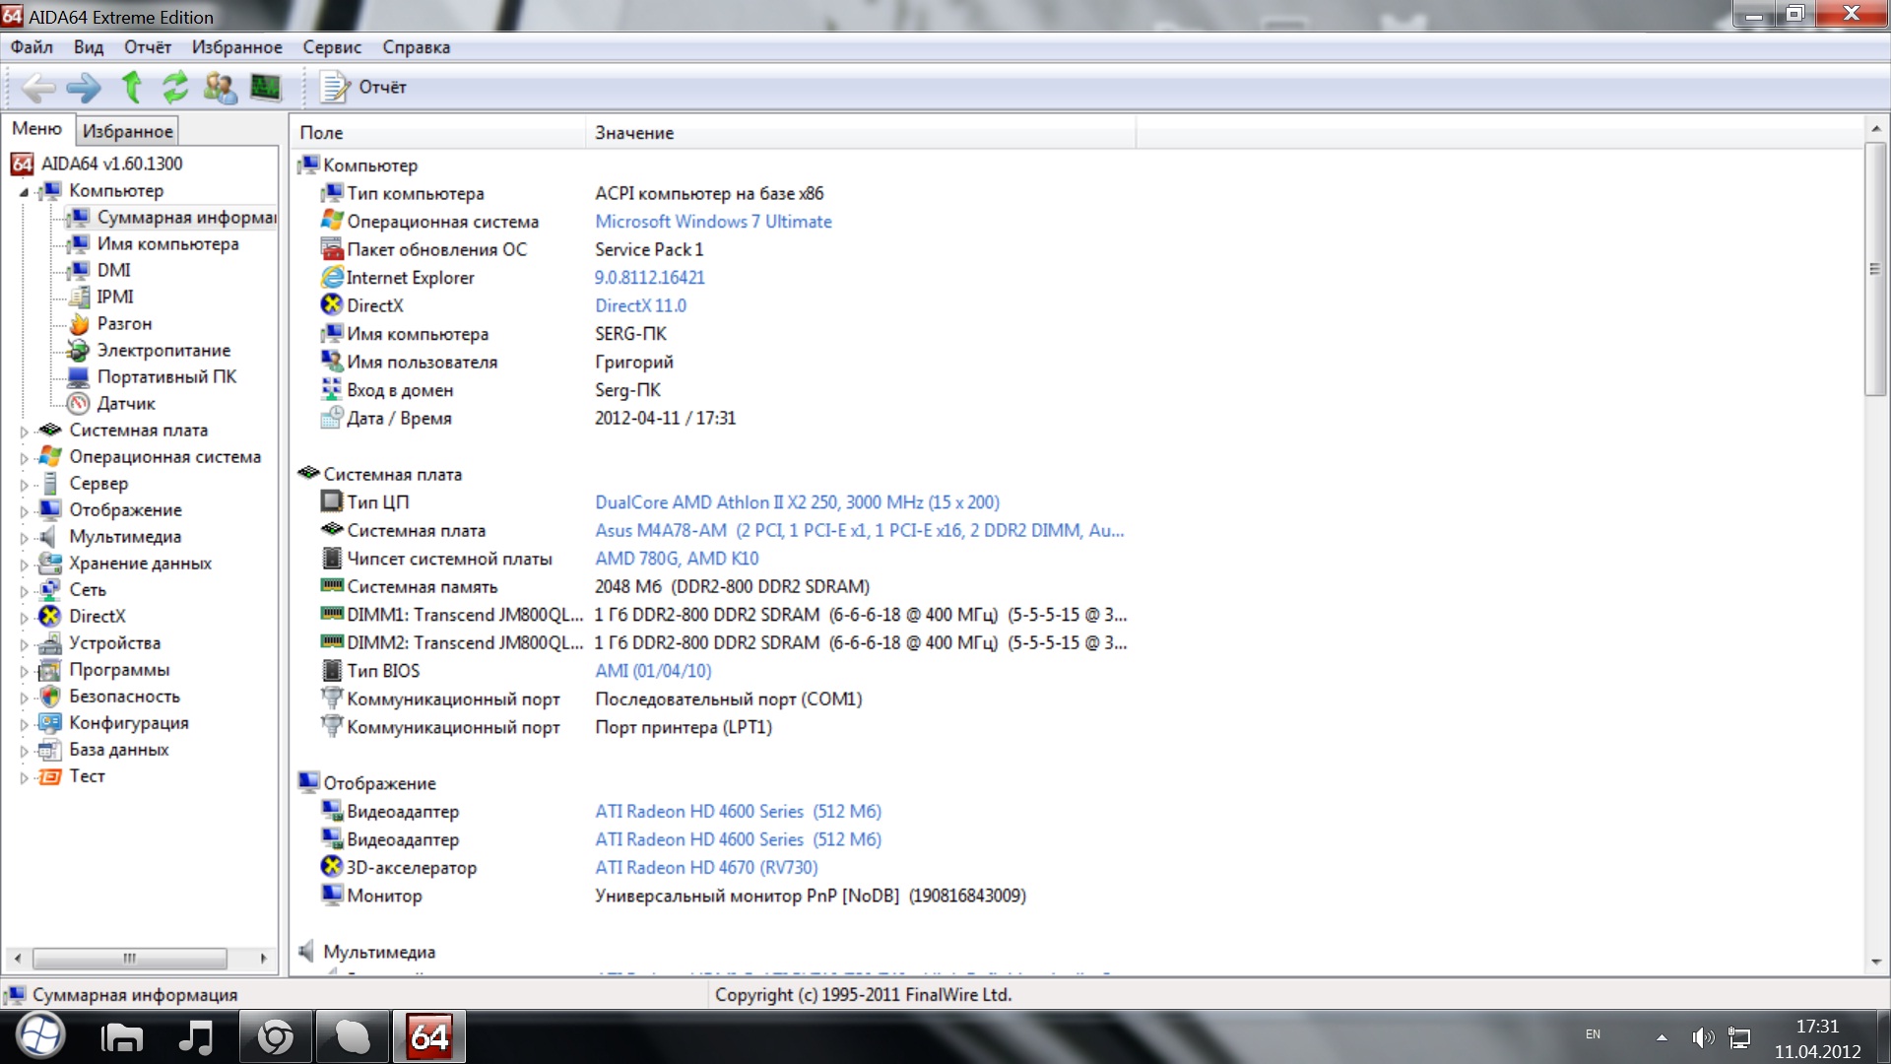Open the AMD 780G, AMD K10 link
Image resolution: width=1891 pixels, height=1064 pixels.
point(677,559)
